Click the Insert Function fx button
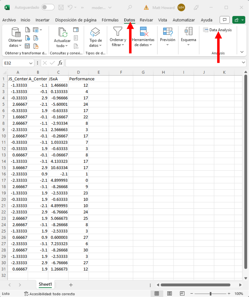 click(60, 63)
